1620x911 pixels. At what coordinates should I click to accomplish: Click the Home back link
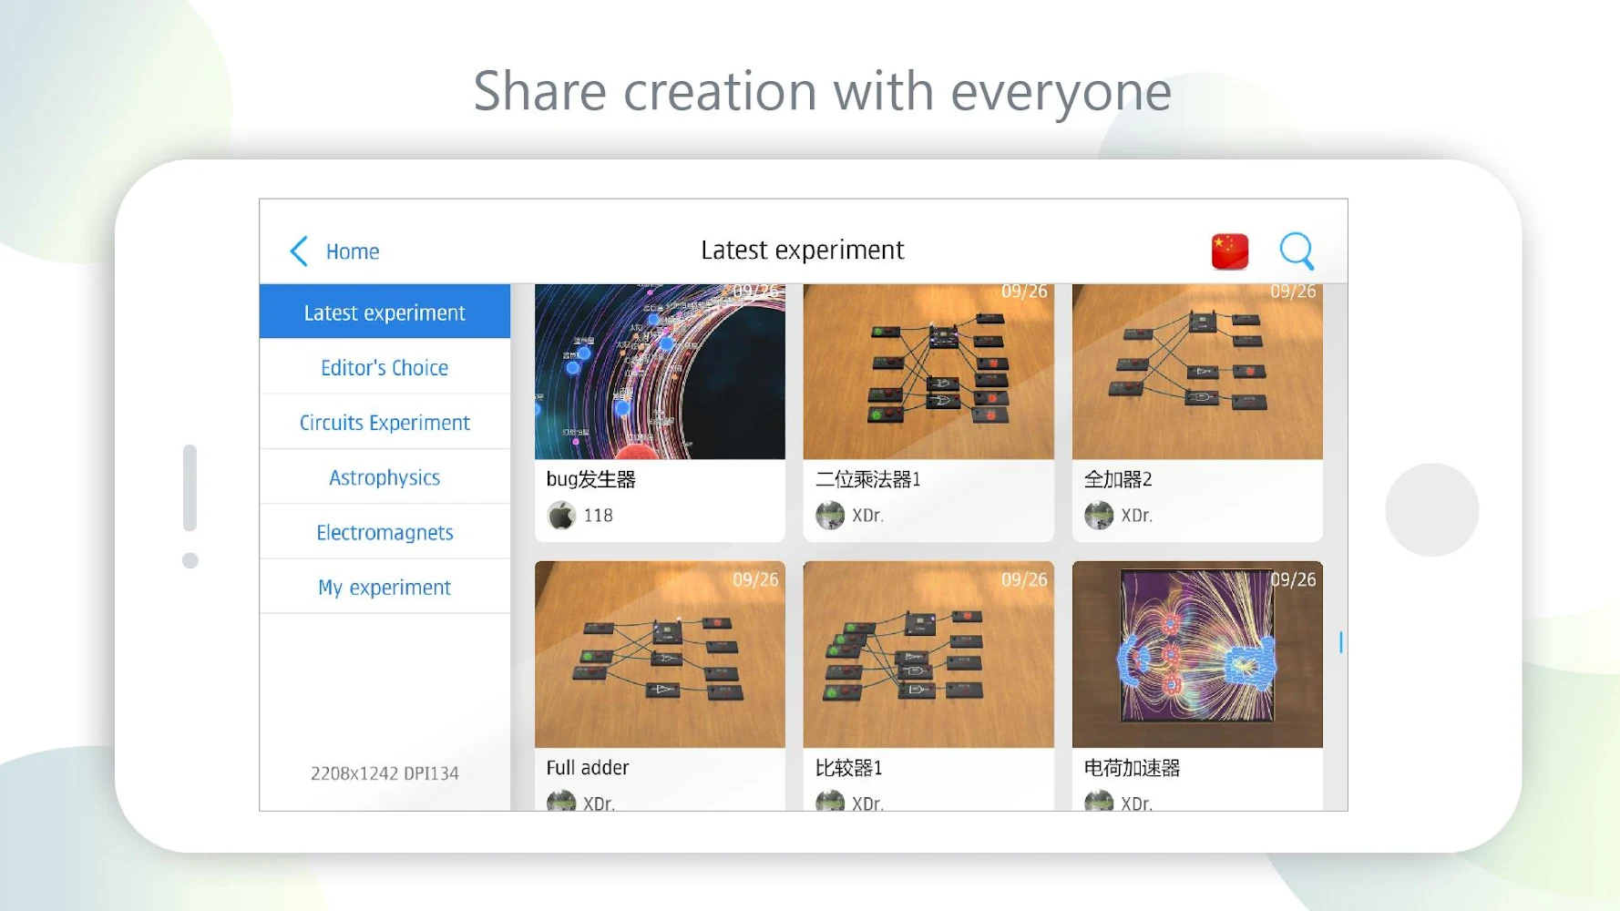[353, 251]
